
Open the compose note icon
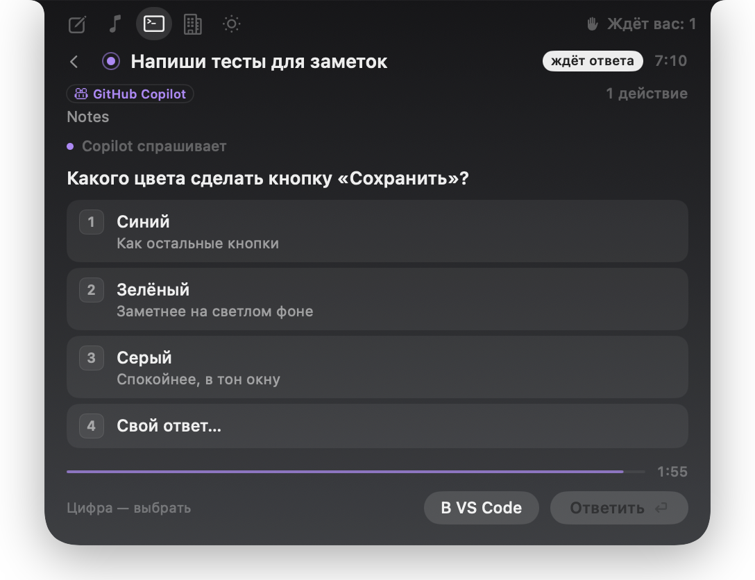pos(77,24)
